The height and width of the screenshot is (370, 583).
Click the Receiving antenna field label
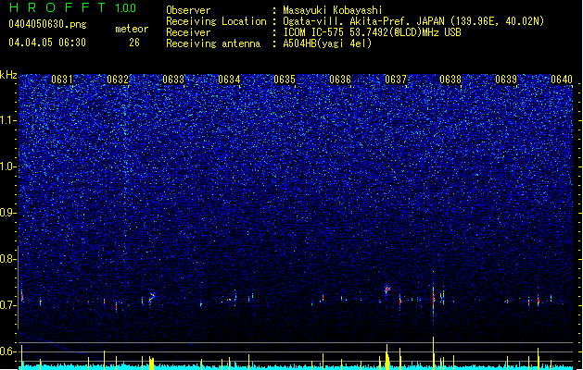click(213, 43)
